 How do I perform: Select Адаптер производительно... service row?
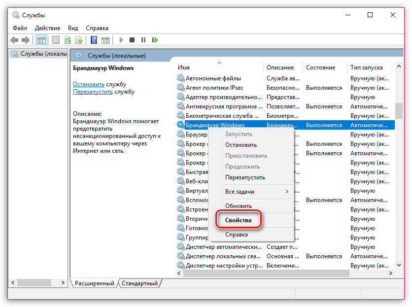[x=285, y=97]
